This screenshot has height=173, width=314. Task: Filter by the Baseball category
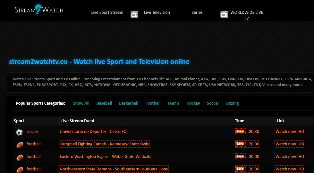click(x=104, y=103)
